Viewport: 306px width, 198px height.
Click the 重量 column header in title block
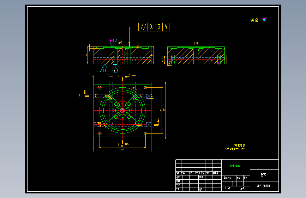point(239,178)
